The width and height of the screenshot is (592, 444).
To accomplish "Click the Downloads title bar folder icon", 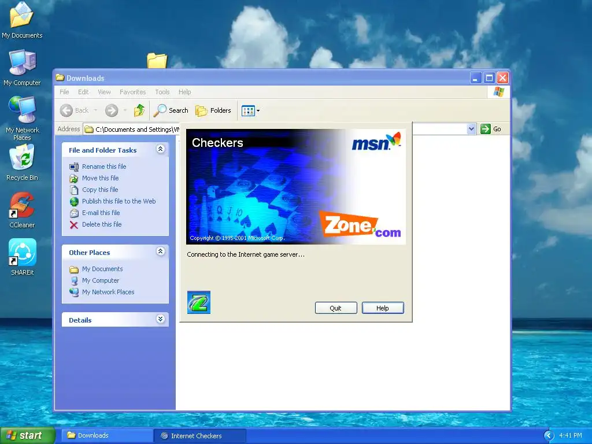I will click(x=60, y=78).
